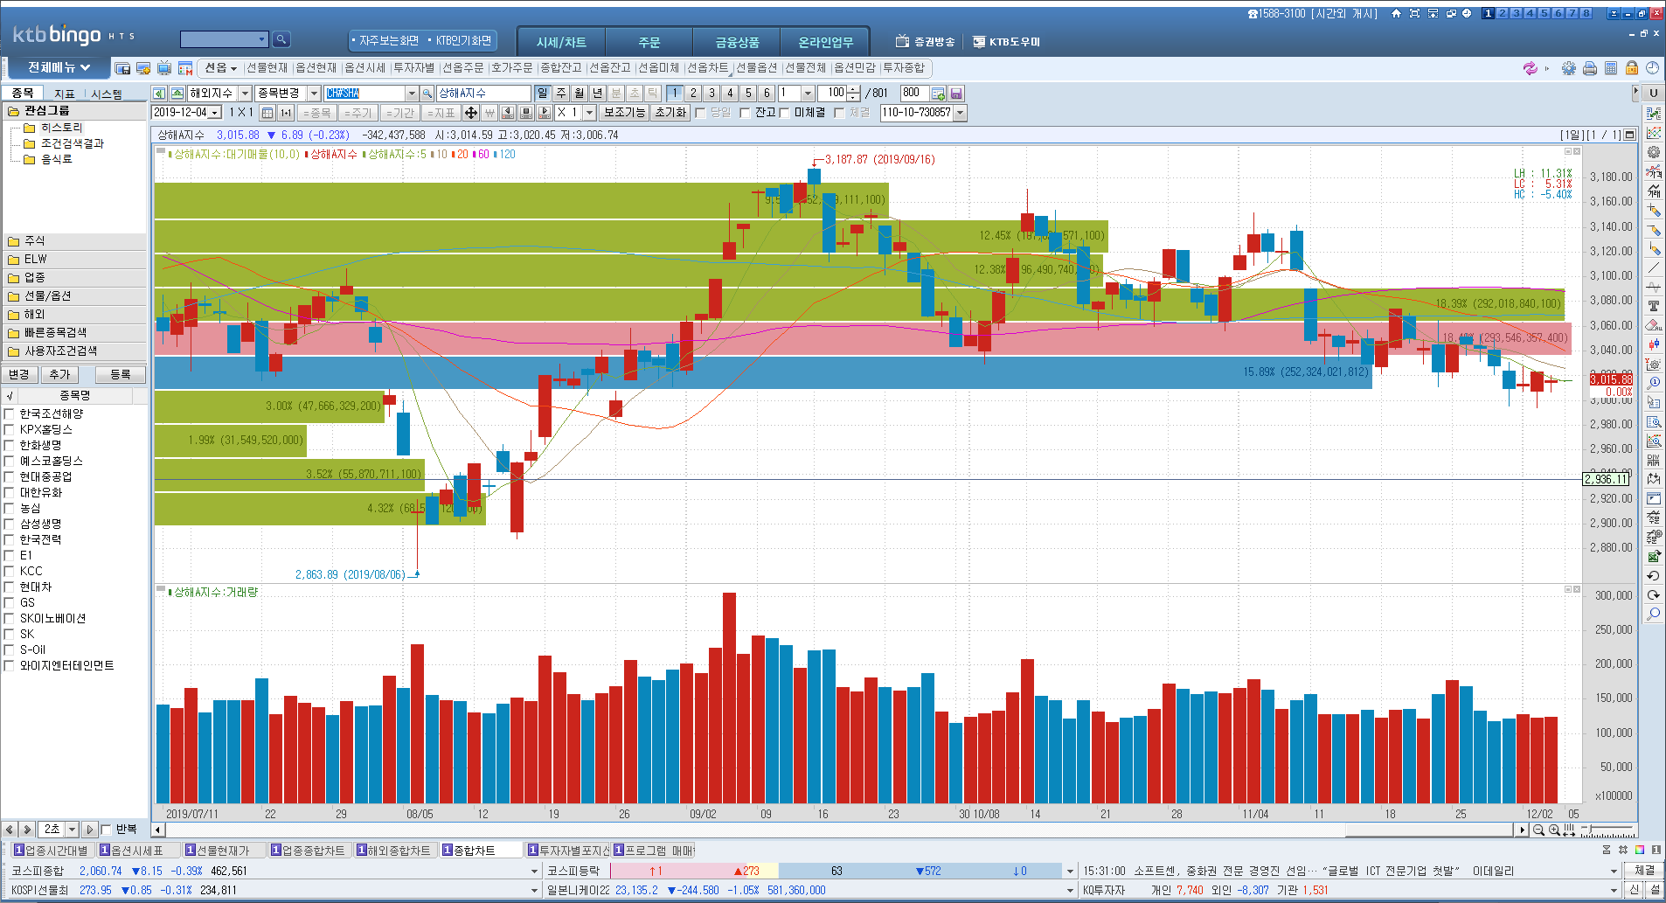
Task: Toggle the 미체결 checkbox
Action: [784, 113]
